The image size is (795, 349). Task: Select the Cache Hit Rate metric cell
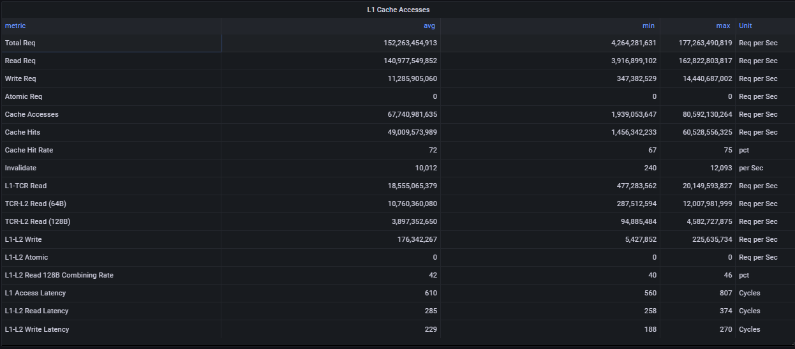pyautogui.click(x=112, y=150)
